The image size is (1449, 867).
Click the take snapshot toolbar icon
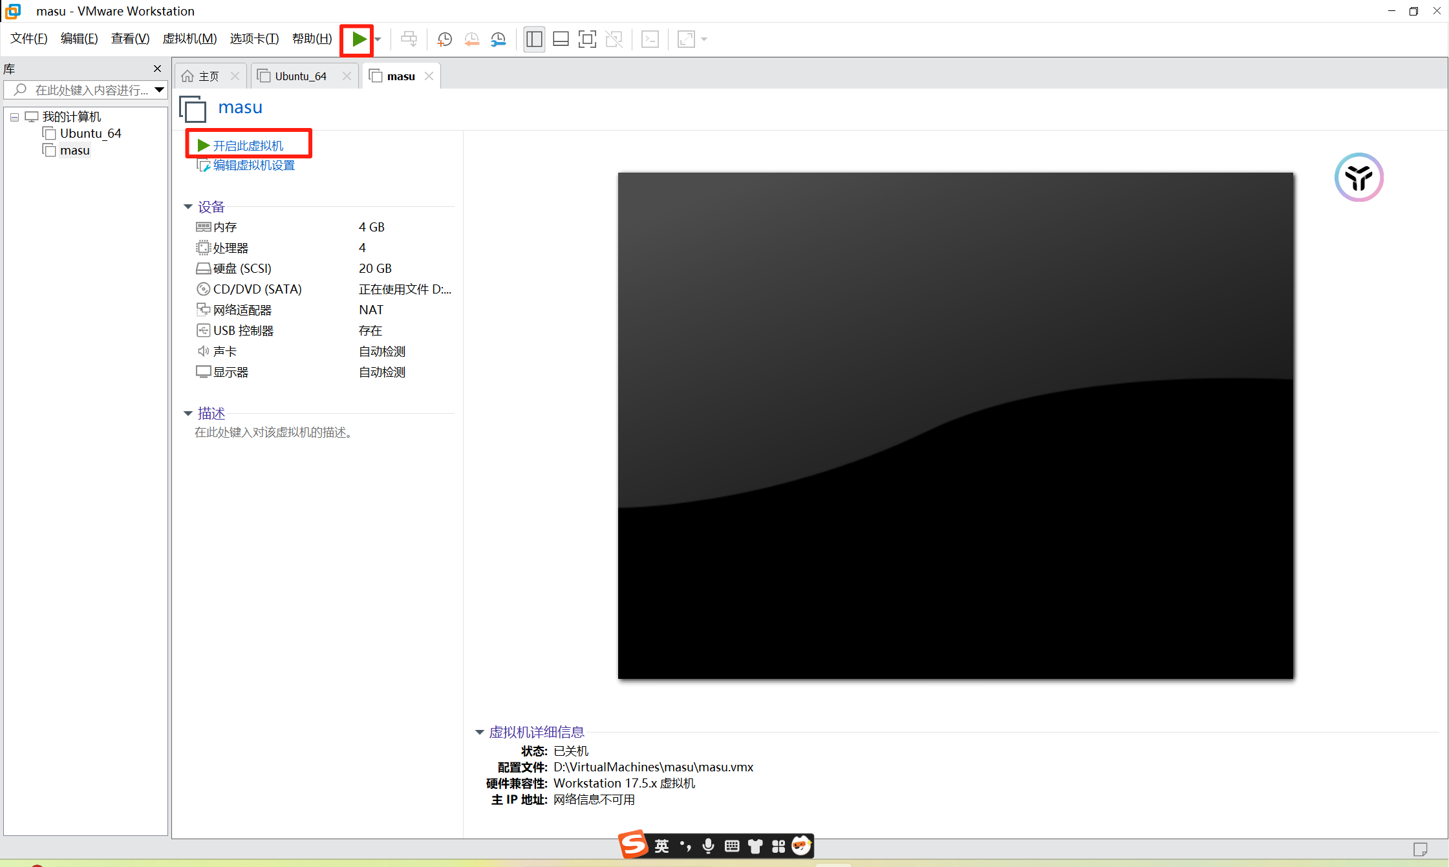point(445,39)
